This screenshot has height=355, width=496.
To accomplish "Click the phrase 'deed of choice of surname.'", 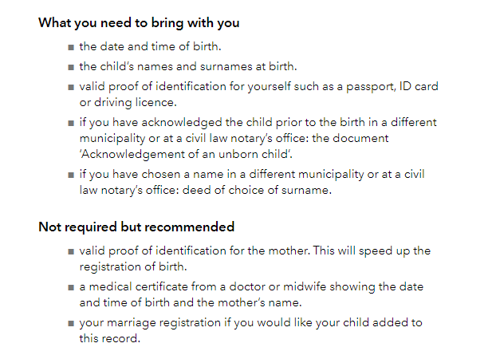I will [x=257, y=190].
